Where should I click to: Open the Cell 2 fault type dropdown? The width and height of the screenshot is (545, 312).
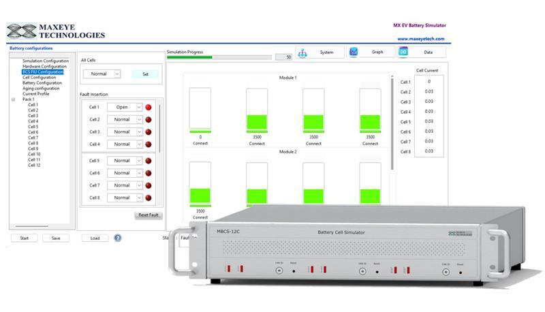pos(125,119)
